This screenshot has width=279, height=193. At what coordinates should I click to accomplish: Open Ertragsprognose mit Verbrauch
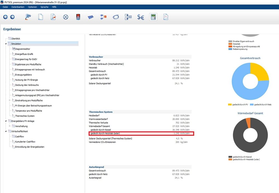pos(30,69)
